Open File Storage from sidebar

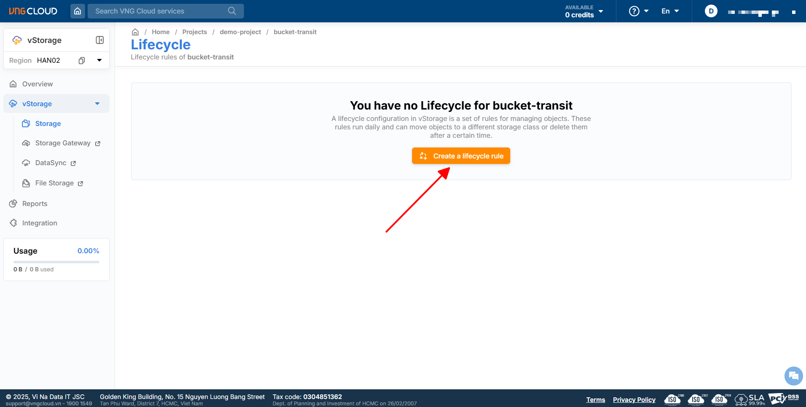pos(54,183)
